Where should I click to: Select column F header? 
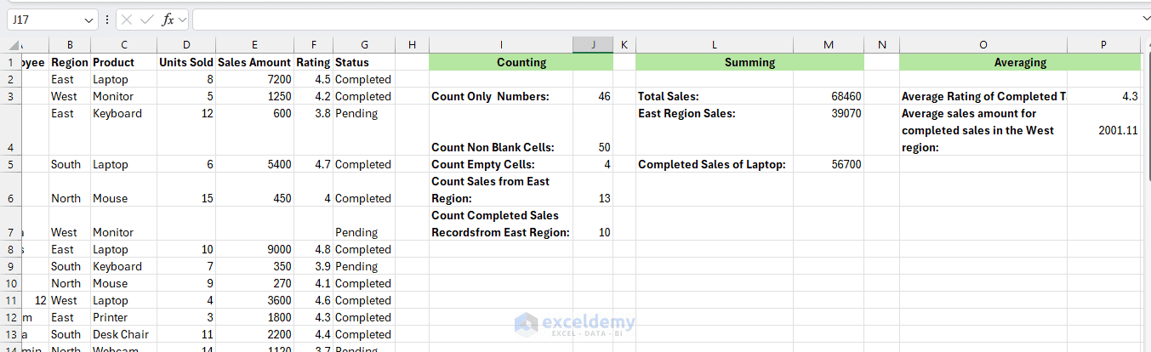(313, 45)
